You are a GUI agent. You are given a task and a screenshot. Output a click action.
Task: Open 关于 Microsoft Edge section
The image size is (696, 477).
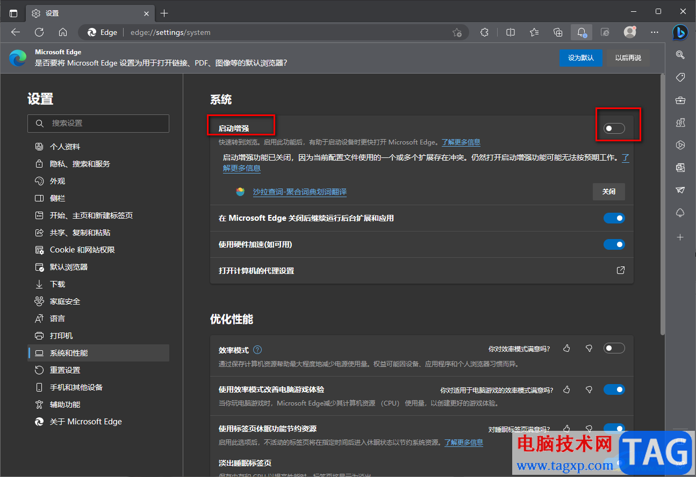point(98,422)
